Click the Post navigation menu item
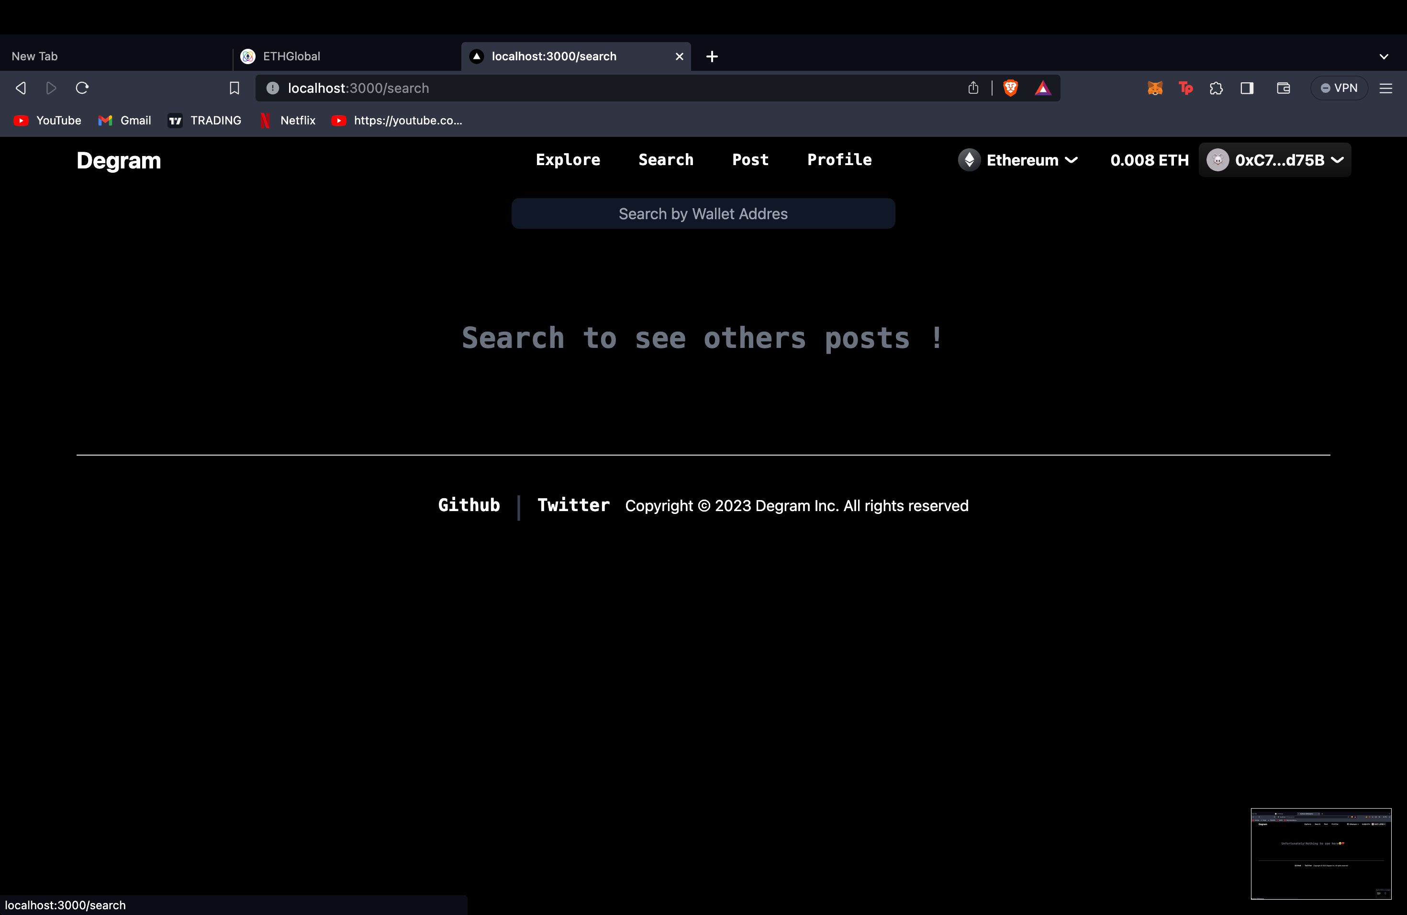The height and width of the screenshot is (915, 1407). [749, 160]
